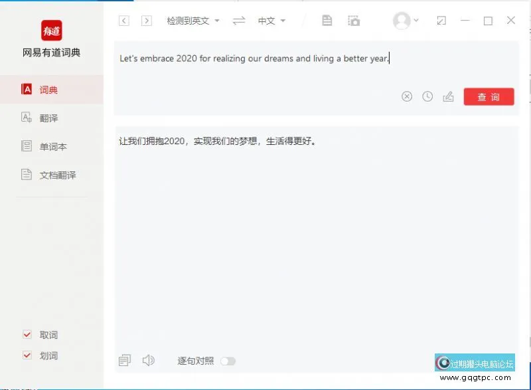This screenshot has width=531, height=390.
Task: Open the 中文 target language dropdown
Action: click(272, 21)
